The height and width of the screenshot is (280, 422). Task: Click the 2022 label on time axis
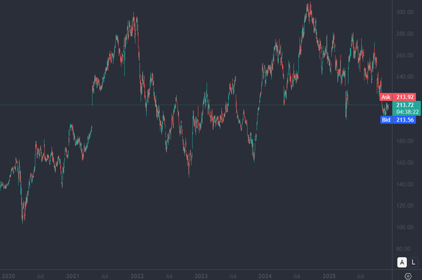[x=137, y=276]
